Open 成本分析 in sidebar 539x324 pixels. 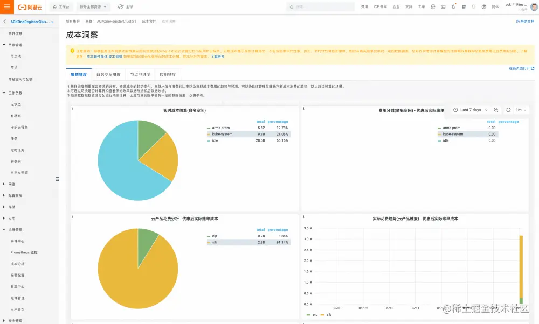tap(18, 264)
